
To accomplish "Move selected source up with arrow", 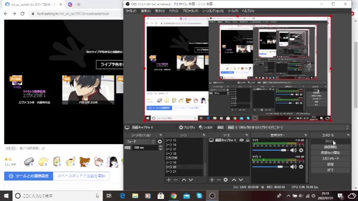I will (234, 180).
